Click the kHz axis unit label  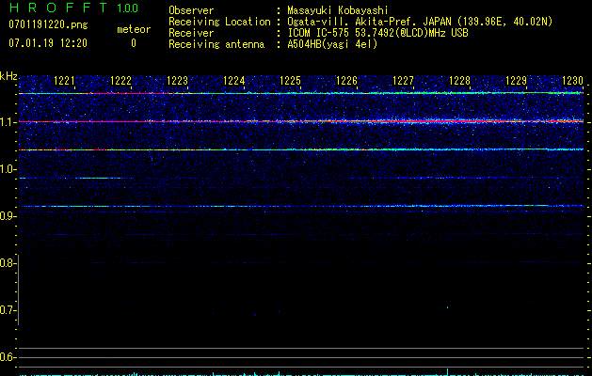pyautogui.click(x=8, y=76)
